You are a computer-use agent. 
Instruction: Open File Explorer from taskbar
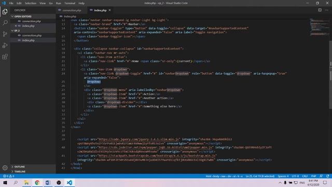(26, 182)
